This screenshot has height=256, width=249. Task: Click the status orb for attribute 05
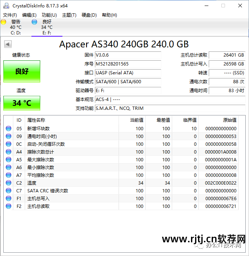pos(8,129)
